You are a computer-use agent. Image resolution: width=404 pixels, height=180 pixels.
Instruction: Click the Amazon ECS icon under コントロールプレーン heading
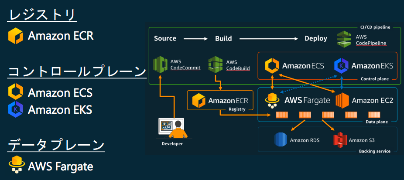click(16, 92)
